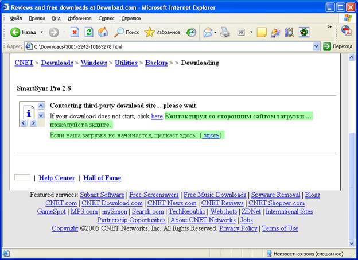Expand the Back button history dropdown arrow
The width and height of the screenshot is (358, 260).
pyautogui.click(x=41, y=33)
